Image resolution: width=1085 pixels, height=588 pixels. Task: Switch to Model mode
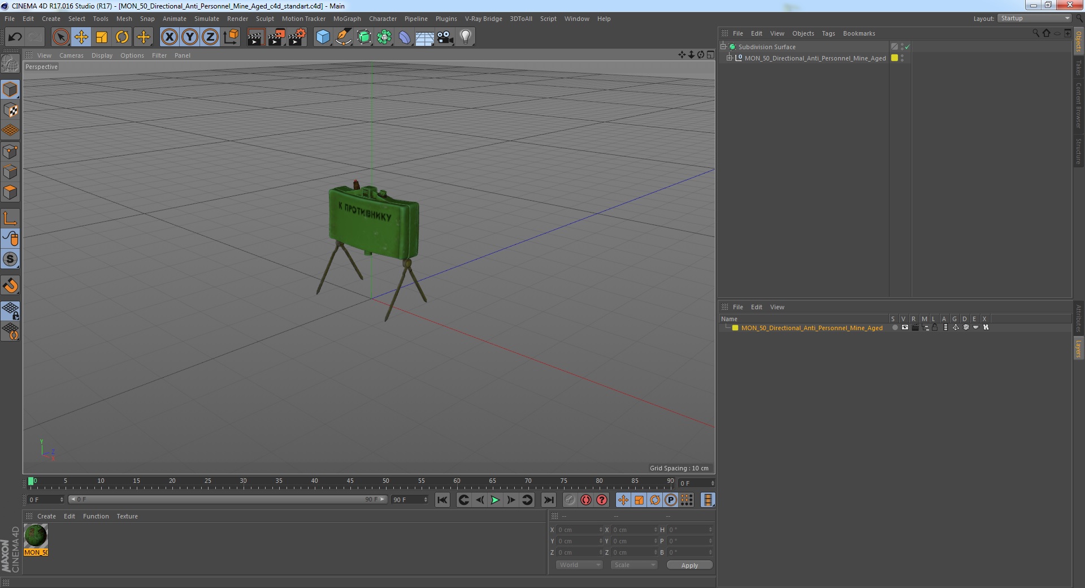(10, 89)
